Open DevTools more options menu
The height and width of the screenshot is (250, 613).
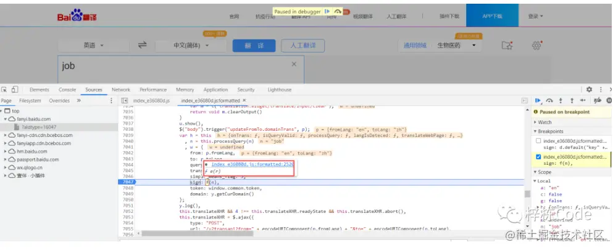pyautogui.click(x=601, y=90)
